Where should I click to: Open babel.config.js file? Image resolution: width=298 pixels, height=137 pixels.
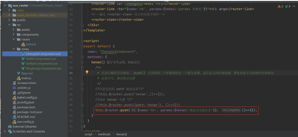pos(27,97)
